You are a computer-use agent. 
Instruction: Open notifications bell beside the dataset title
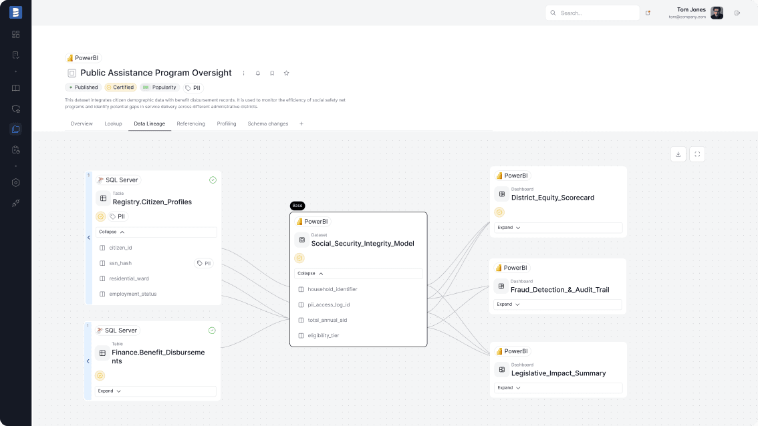click(258, 73)
